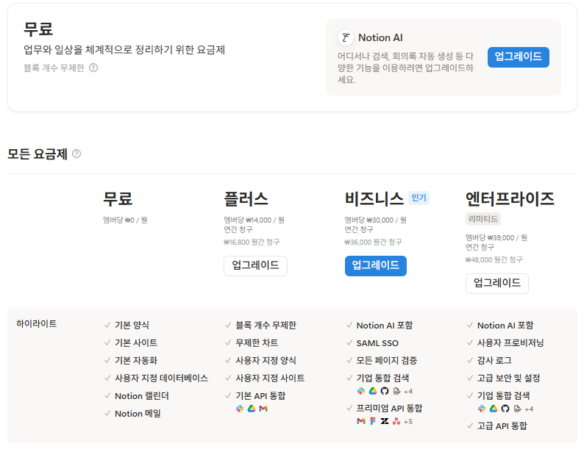Click the top card 무료 title

(x=38, y=29)
